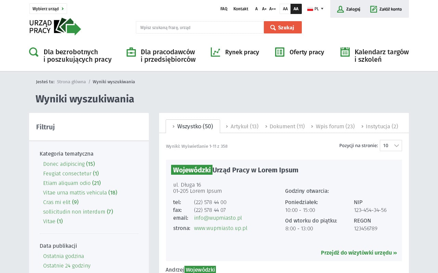Click the pencil icon next to Załóż konto
The width and height of the screenshot is (438, 273).
point(373,9)
